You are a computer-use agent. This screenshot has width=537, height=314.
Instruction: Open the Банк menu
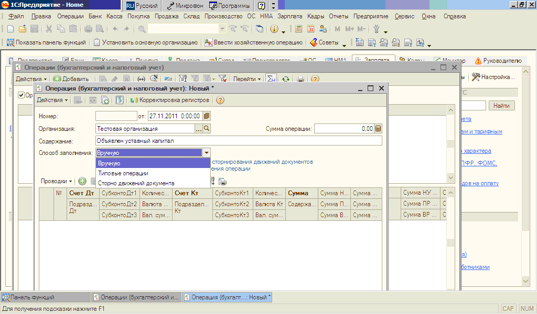[95, 16]
